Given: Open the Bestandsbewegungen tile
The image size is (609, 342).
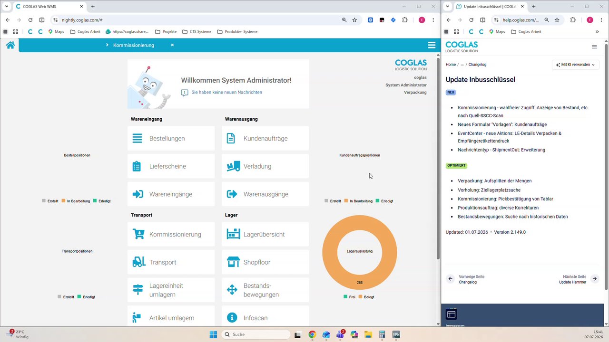Looking at the screenshot, I should point(265,290).
